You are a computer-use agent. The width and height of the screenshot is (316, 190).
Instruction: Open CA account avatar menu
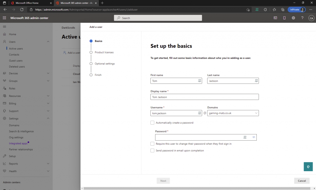[x=311, y=18]
